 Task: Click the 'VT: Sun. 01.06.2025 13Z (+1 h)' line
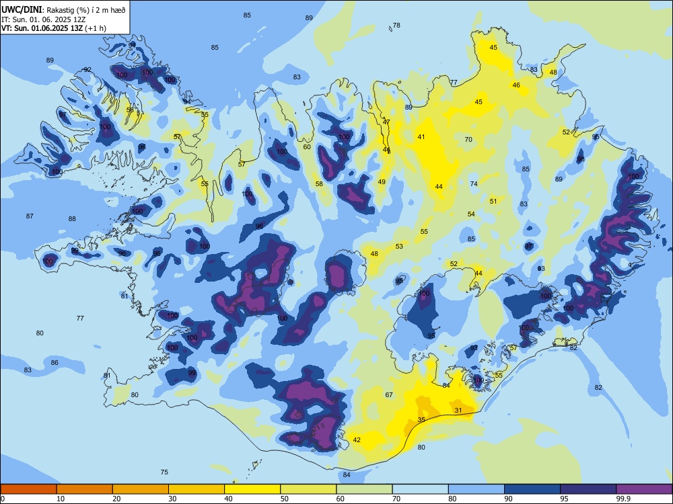(54, 28)
